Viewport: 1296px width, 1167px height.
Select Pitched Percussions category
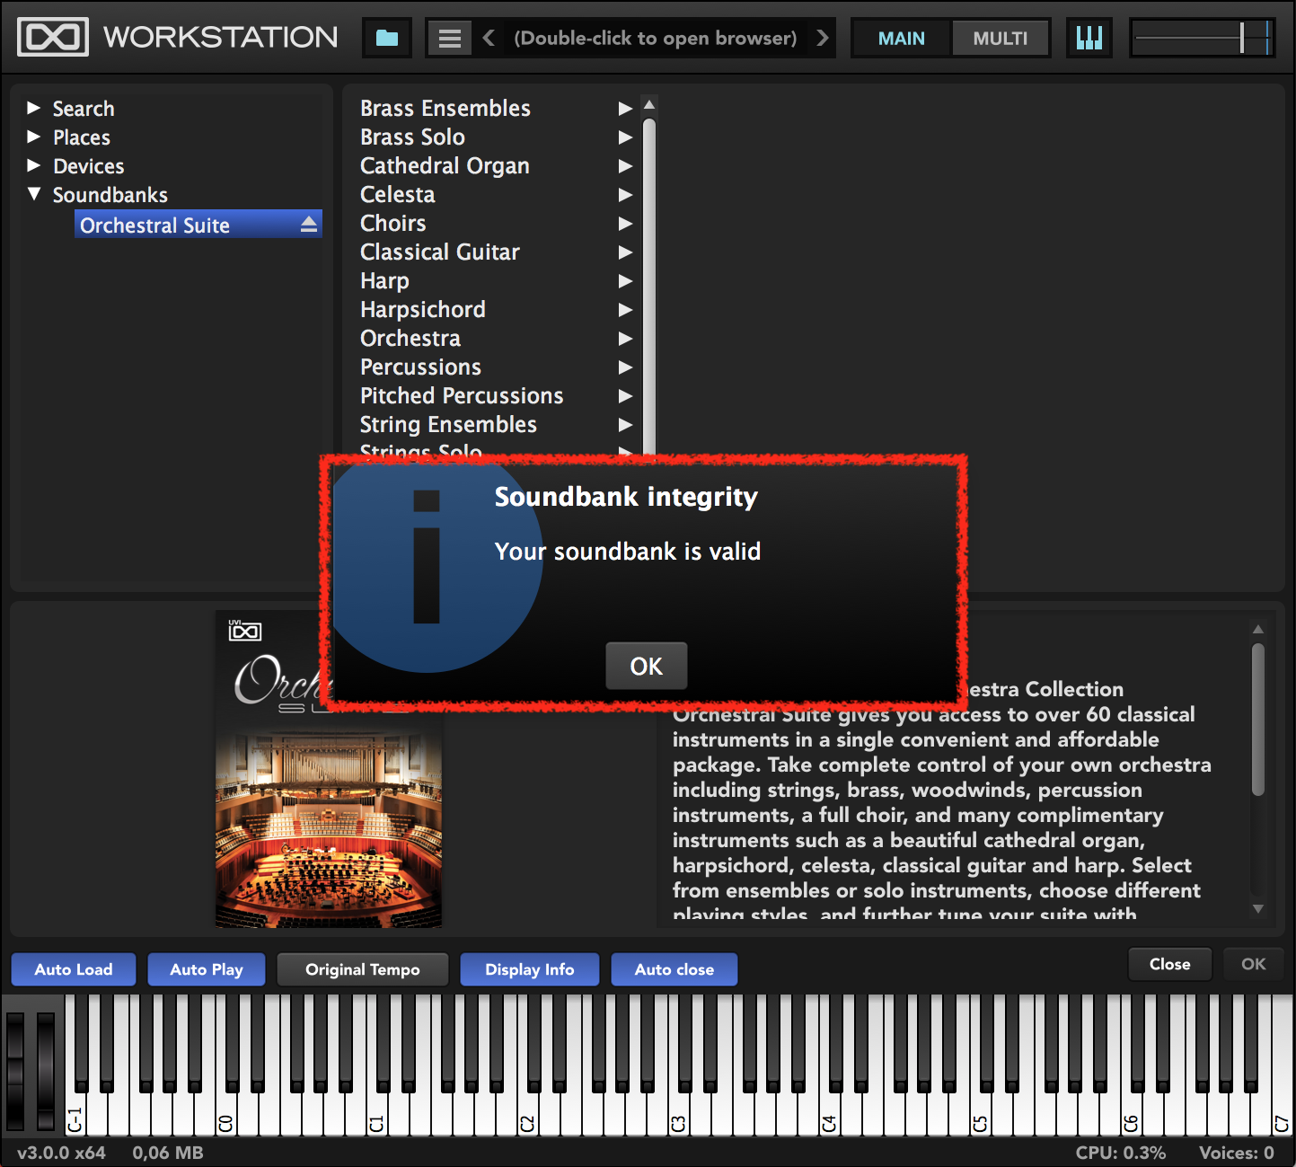coord(497,396)
